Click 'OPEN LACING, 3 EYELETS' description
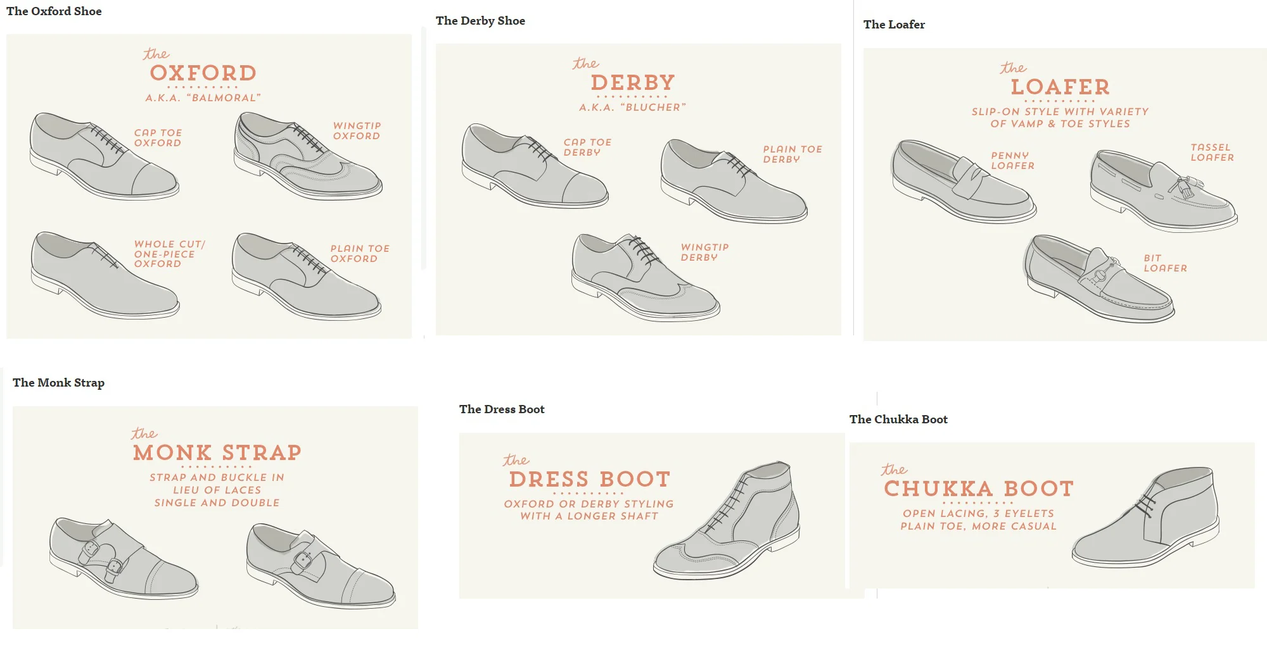This screenshot has width=1267, height=672. [978, 514]
